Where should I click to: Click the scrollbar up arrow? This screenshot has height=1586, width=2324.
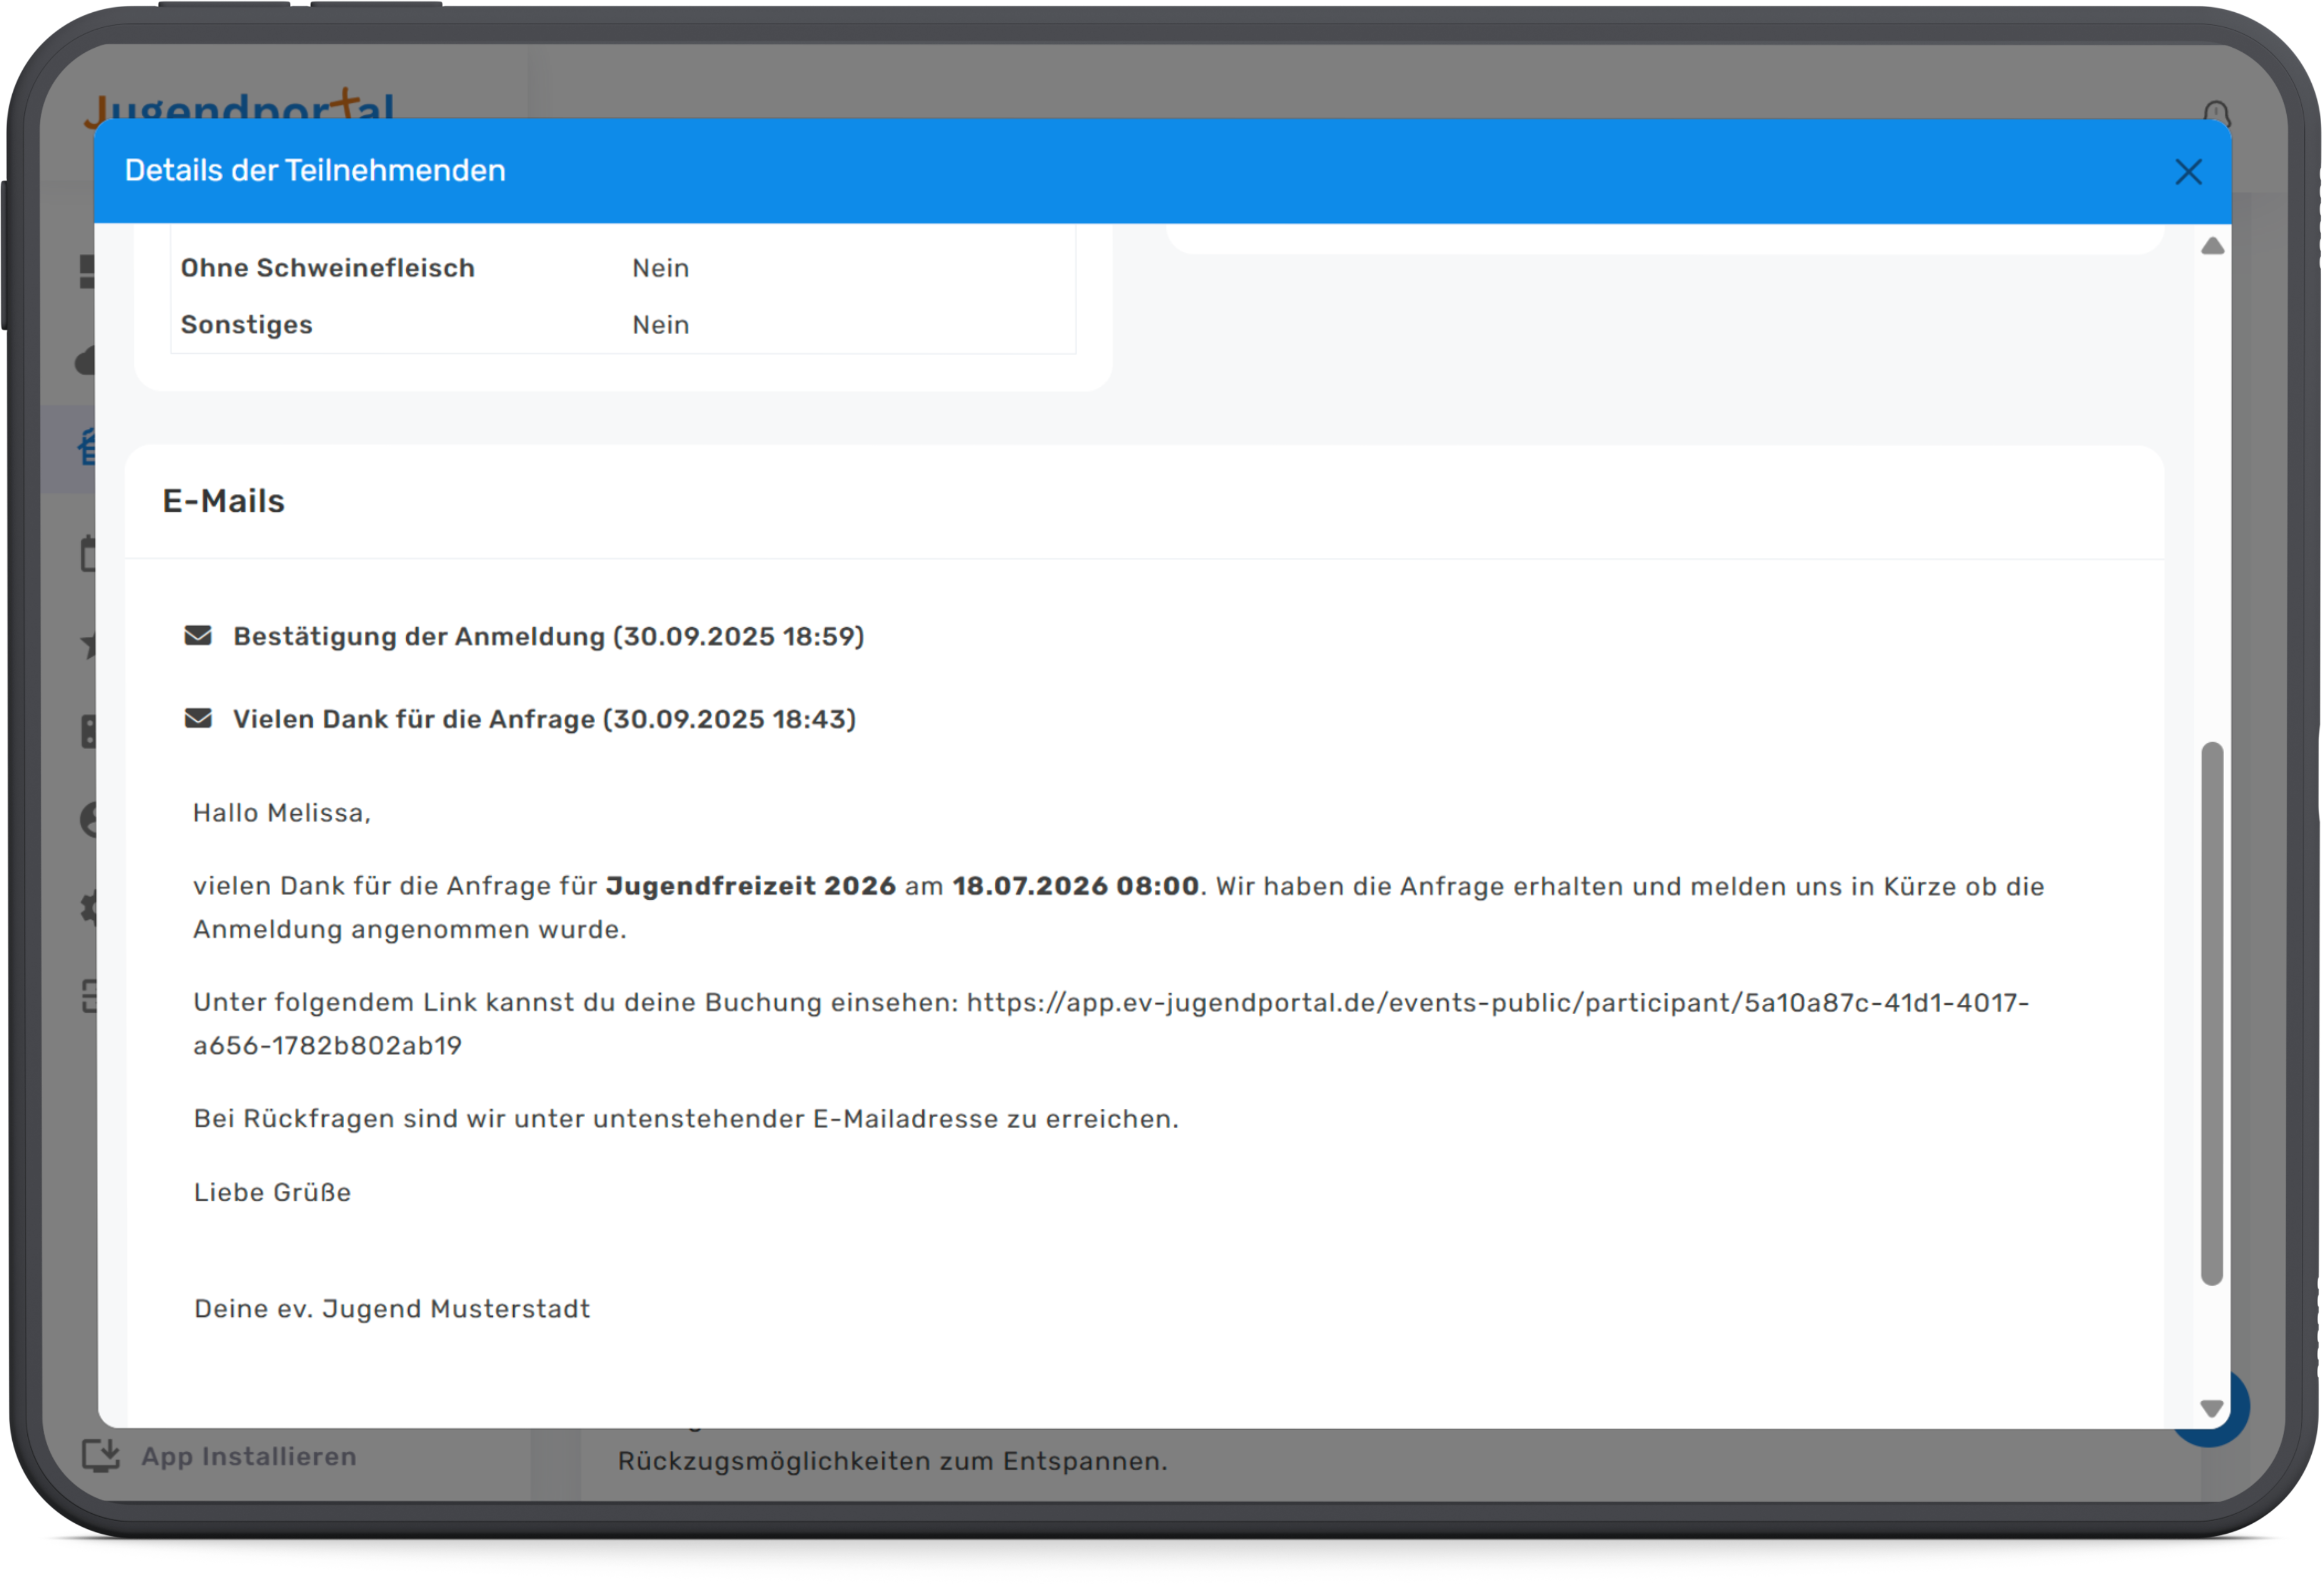[x=2212, y=246]
